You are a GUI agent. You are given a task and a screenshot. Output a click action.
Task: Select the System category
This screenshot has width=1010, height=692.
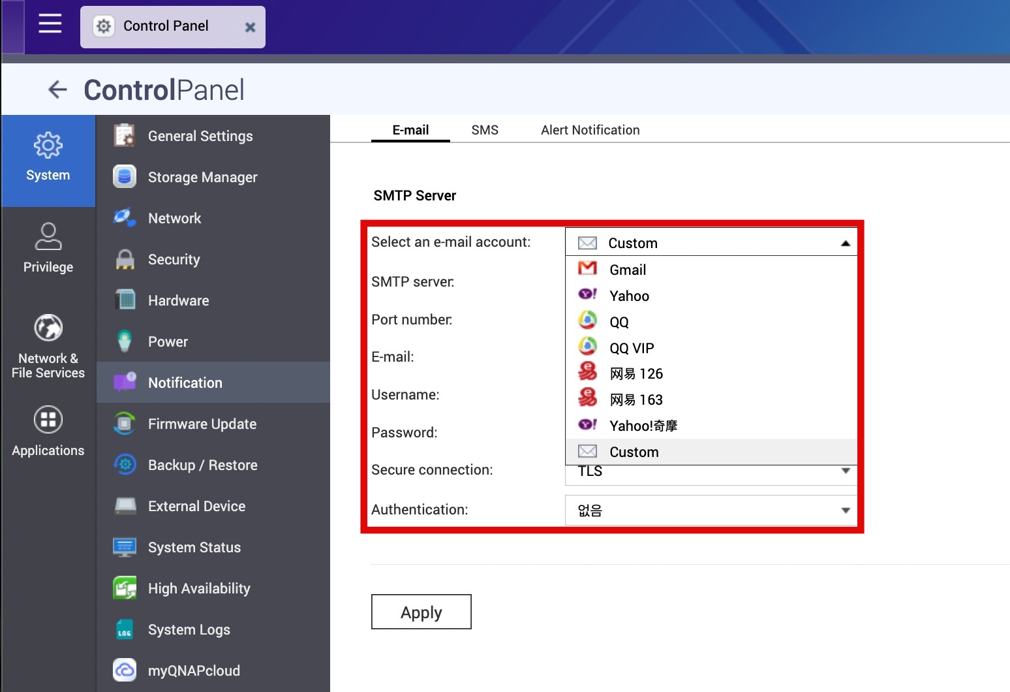coord(48,161)
